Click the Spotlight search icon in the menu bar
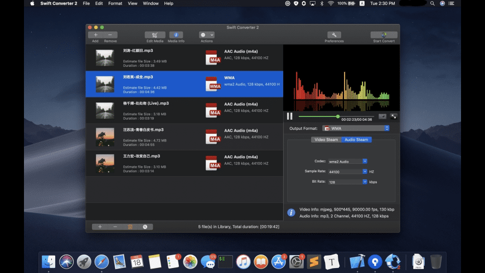 click(x=433, y=3)
